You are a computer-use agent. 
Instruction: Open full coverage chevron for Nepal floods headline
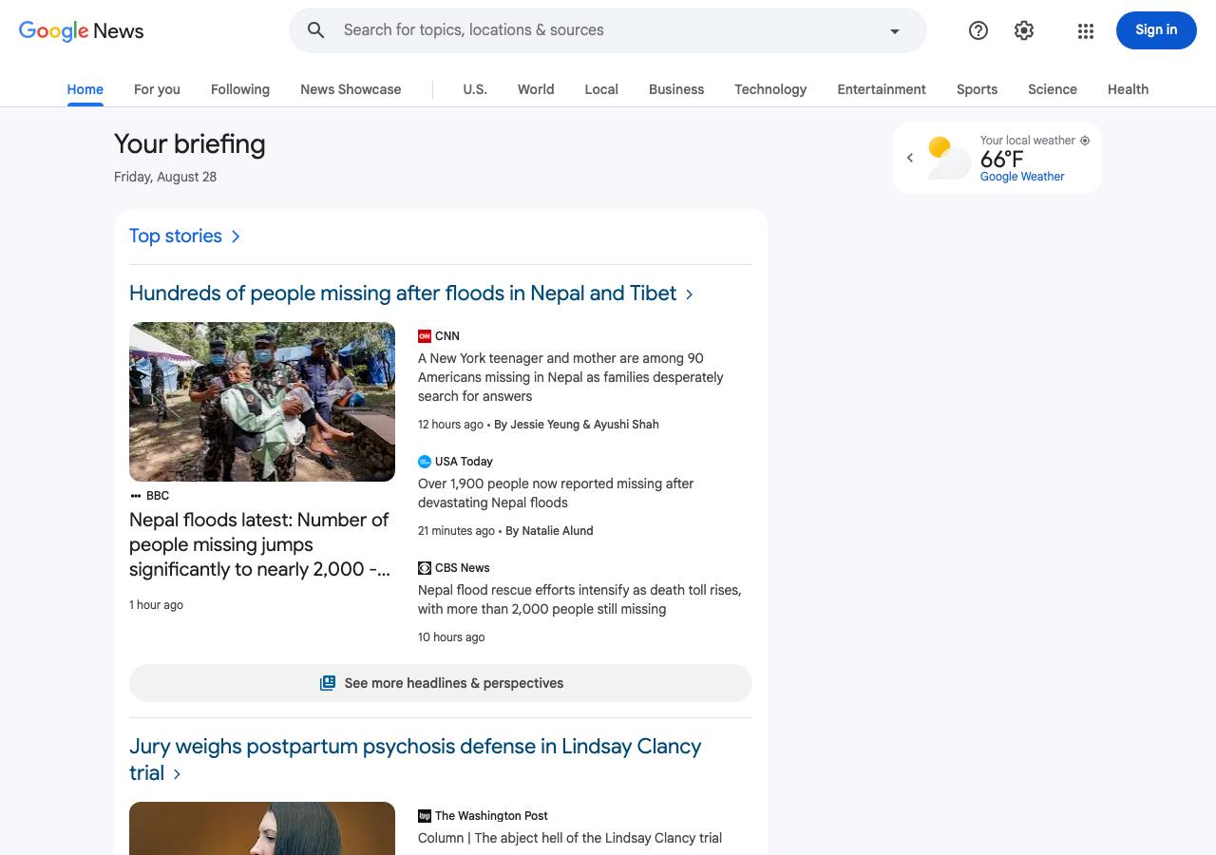690,294
